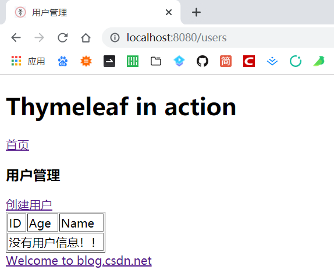Click the 创建用户 link
Screen dimensions: 334x277
click(29, 205)
